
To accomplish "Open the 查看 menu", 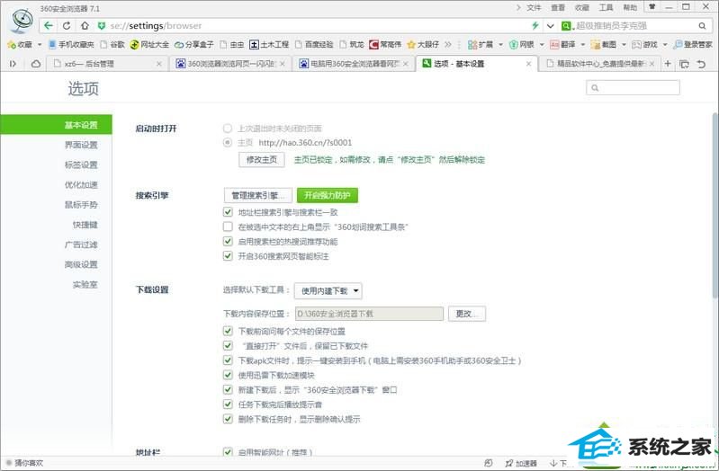I will (558, 7).
